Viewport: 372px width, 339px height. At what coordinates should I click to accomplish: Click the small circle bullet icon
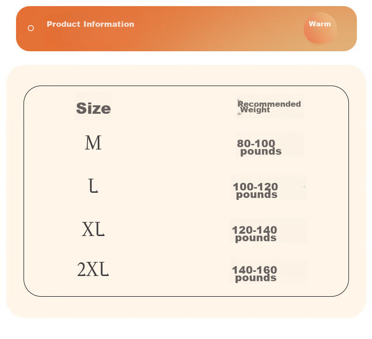[31, 28]
